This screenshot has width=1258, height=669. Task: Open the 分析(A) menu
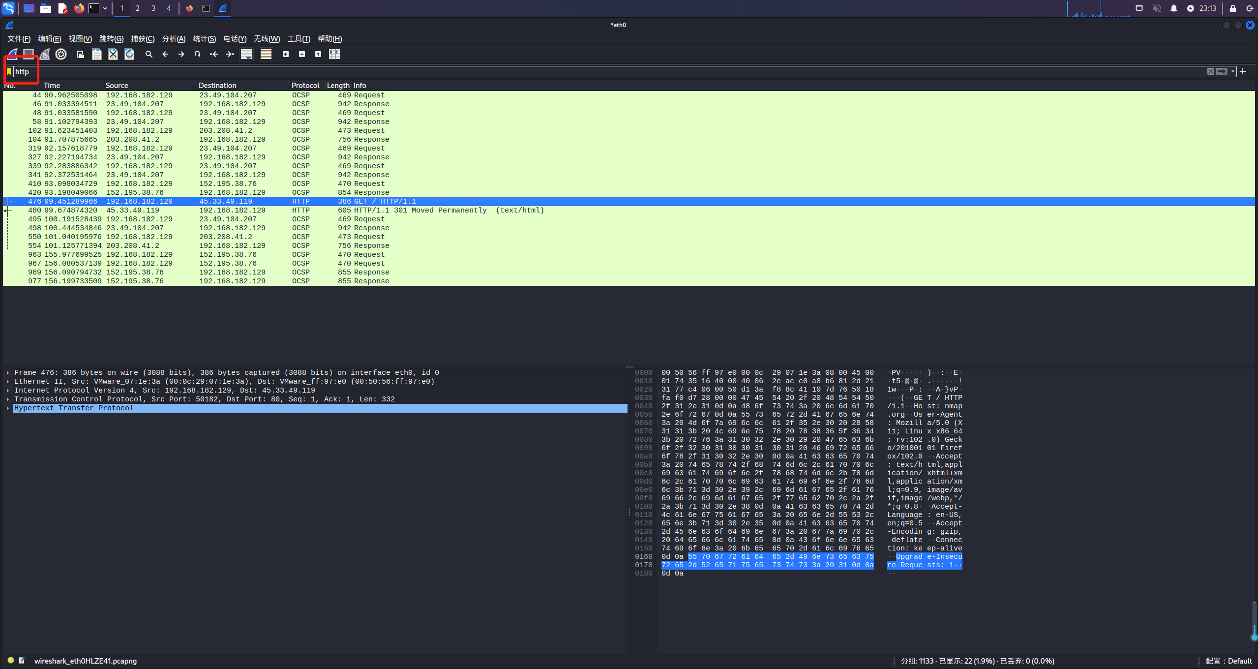point(174,39)
